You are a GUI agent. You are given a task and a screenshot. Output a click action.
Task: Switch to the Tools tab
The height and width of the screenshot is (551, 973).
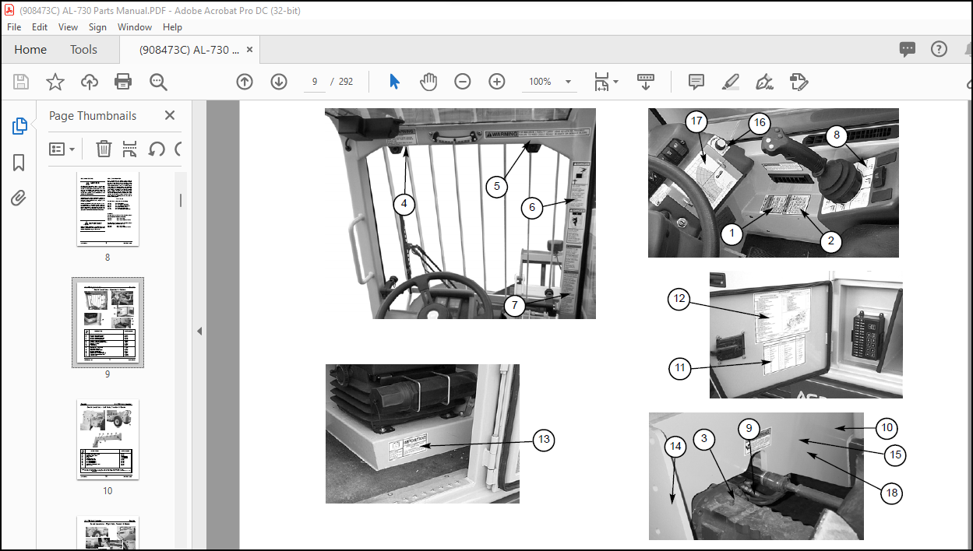point(83,49)
